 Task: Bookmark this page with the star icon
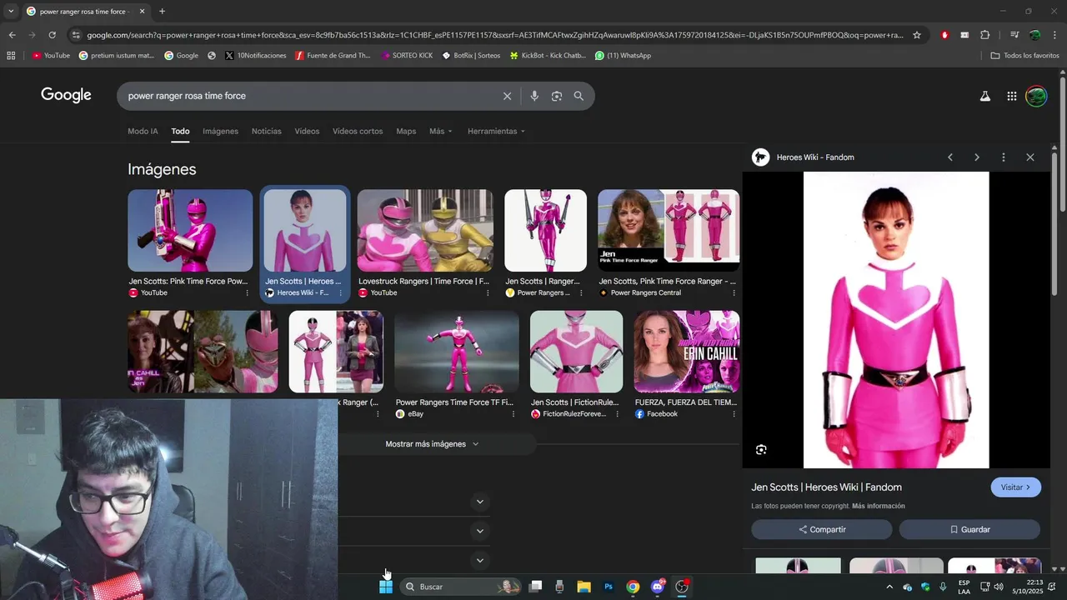coord(917,35)
